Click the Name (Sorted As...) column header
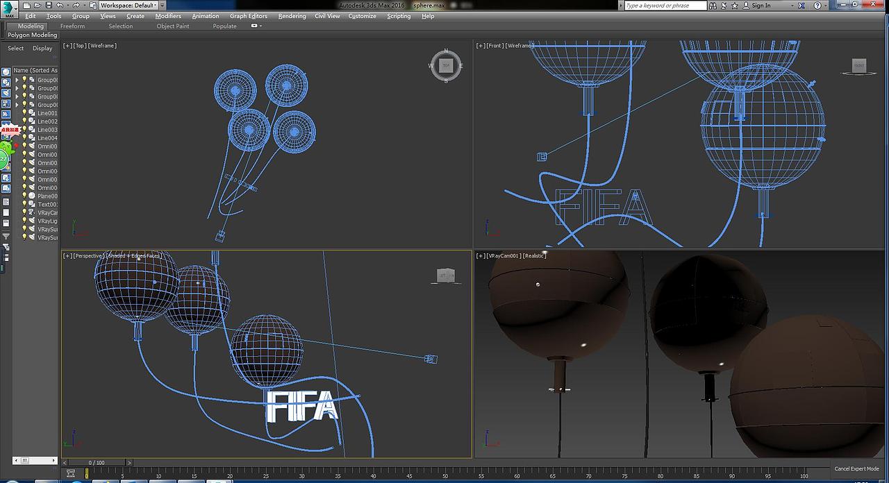The height and width of the screenshot is (483, 889). point(35,70)
